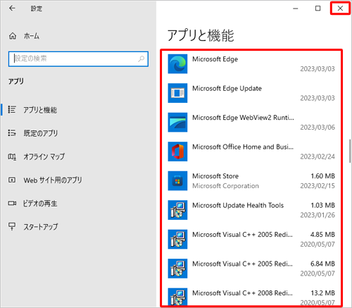Select Microsoft Store entry name
Viewport: 352px width, 308px height.
pos(215,176)
